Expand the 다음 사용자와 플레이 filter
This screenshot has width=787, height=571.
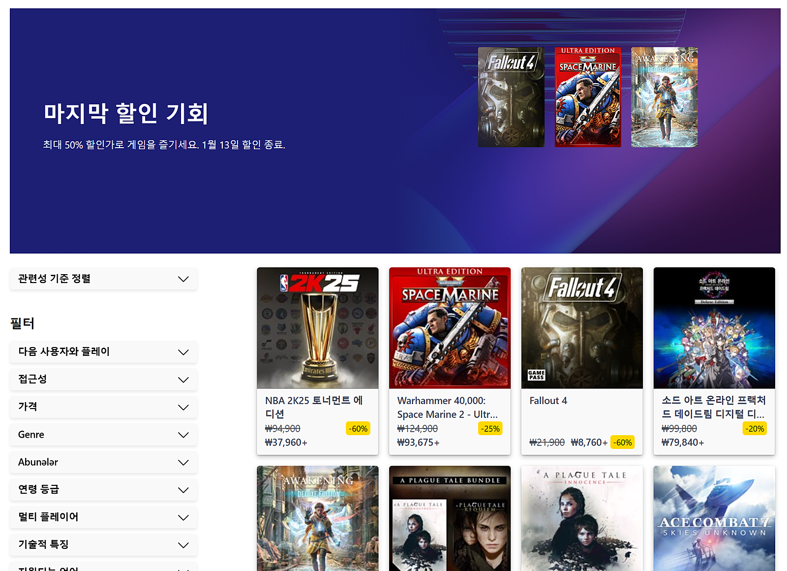(x=103, y=352)
